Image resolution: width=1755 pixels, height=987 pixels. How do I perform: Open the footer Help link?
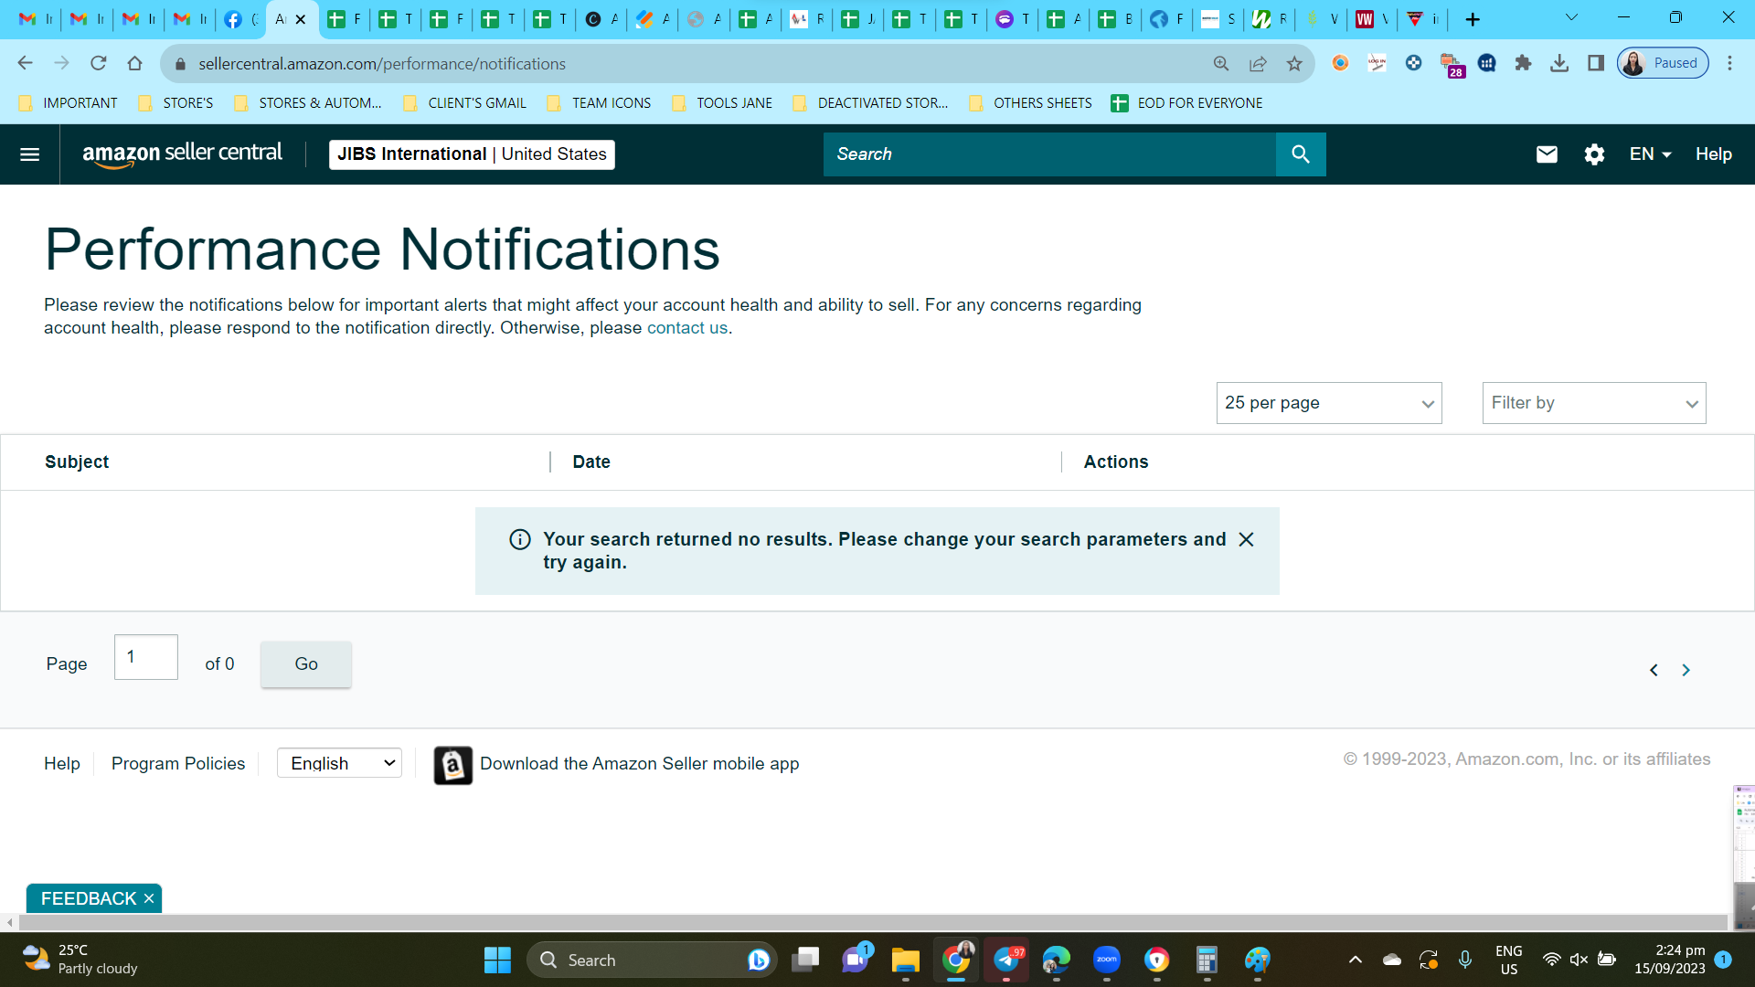click(62, 763)
